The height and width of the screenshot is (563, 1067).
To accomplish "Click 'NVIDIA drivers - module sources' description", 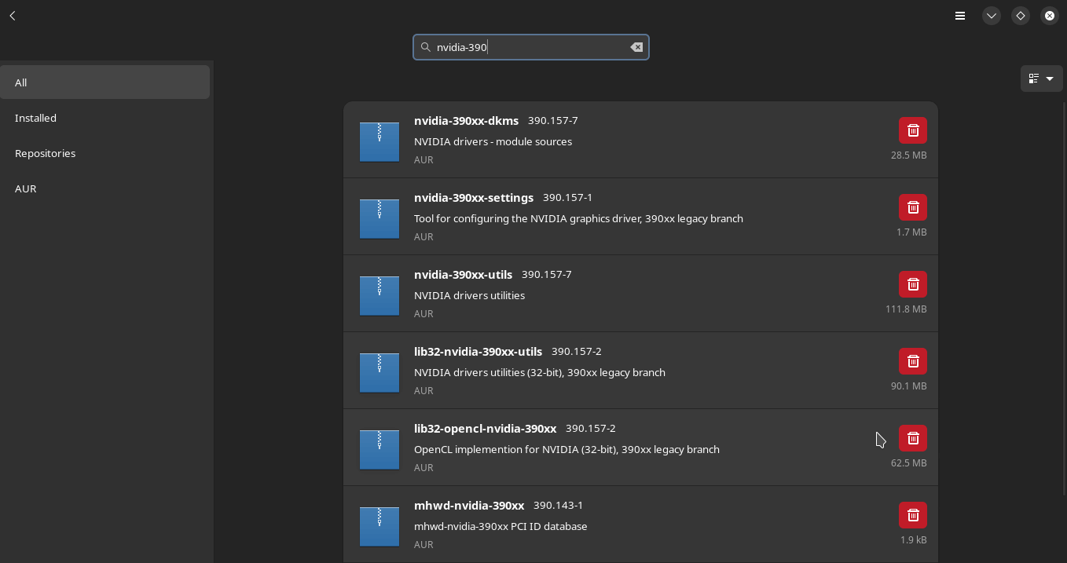I will pyautogui.click(x=493, y=141).
